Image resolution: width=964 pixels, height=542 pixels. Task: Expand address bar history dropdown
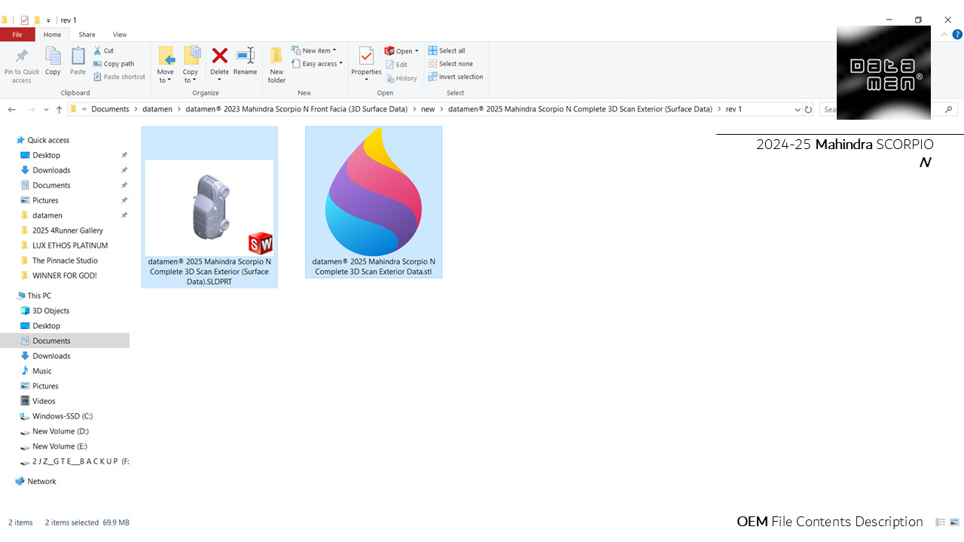pyautogui.click(x=798, y=109)
